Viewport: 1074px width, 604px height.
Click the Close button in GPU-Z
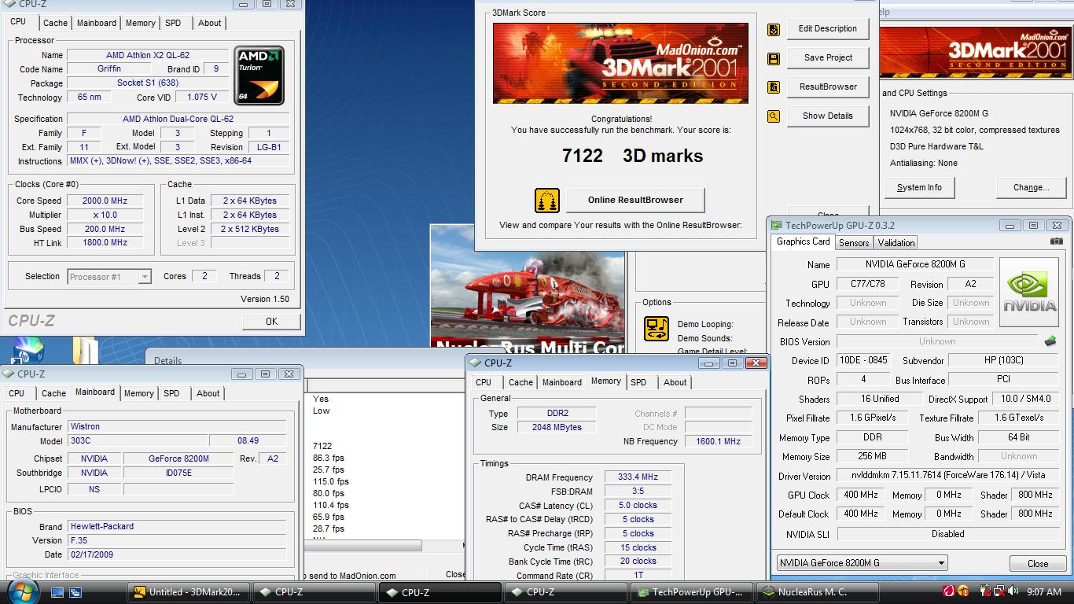(x=1038, y=563)
